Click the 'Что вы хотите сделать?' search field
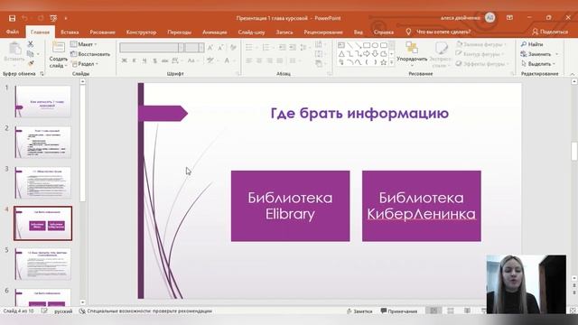 coord(443,32)
